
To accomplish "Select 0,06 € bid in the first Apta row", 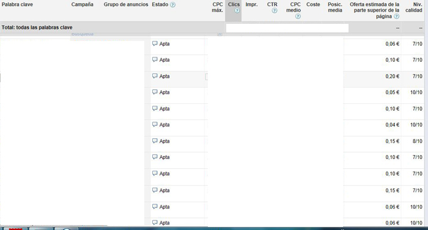I will point(393,43).
